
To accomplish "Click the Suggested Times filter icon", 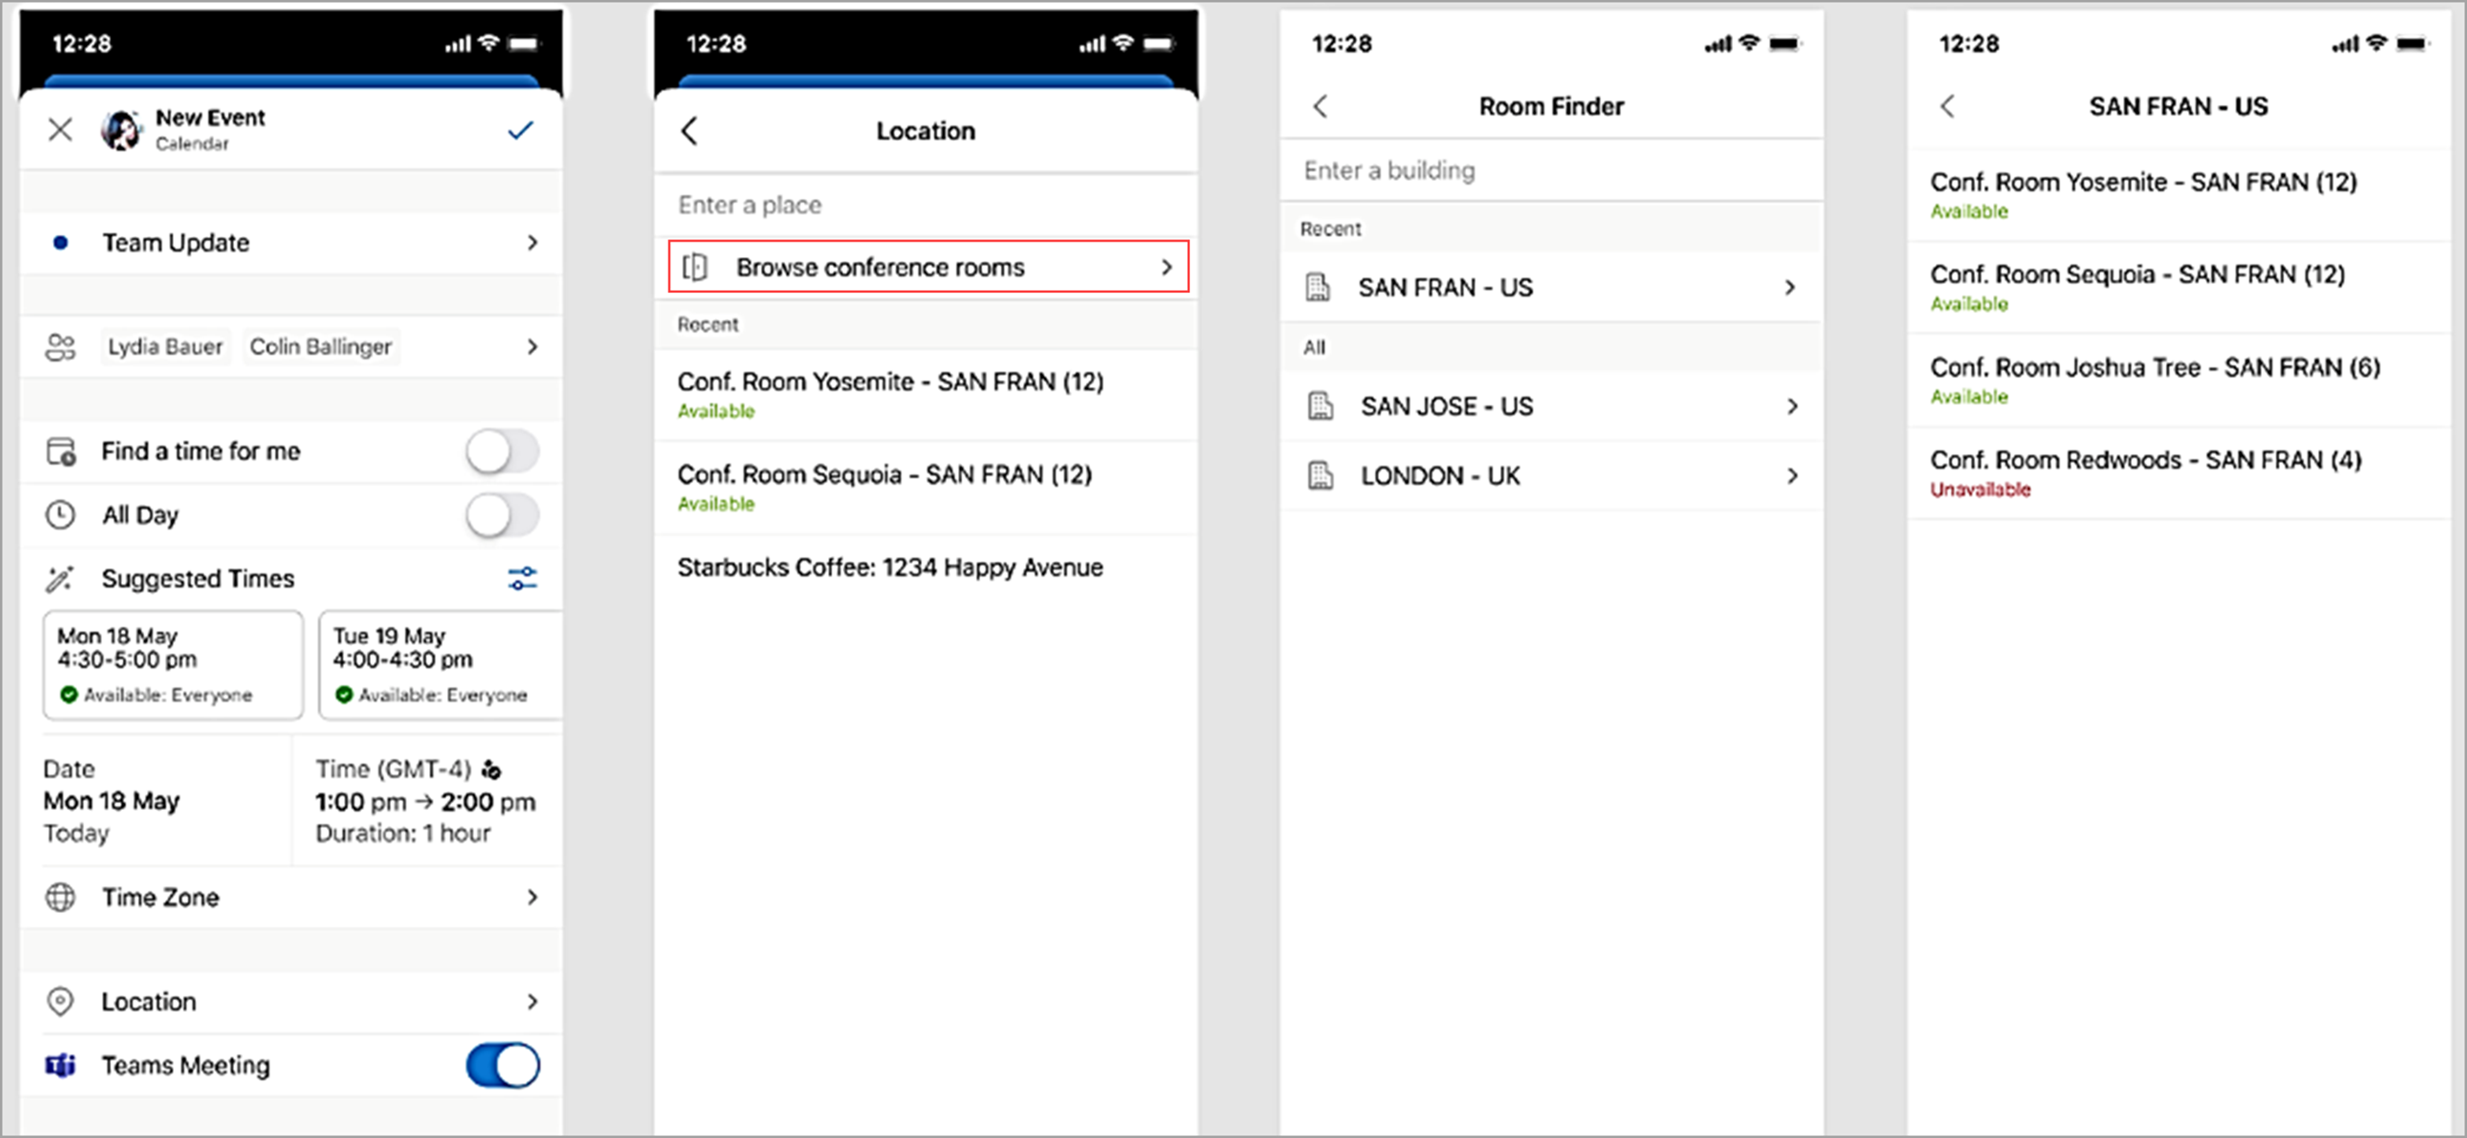I will coord(522,578).
